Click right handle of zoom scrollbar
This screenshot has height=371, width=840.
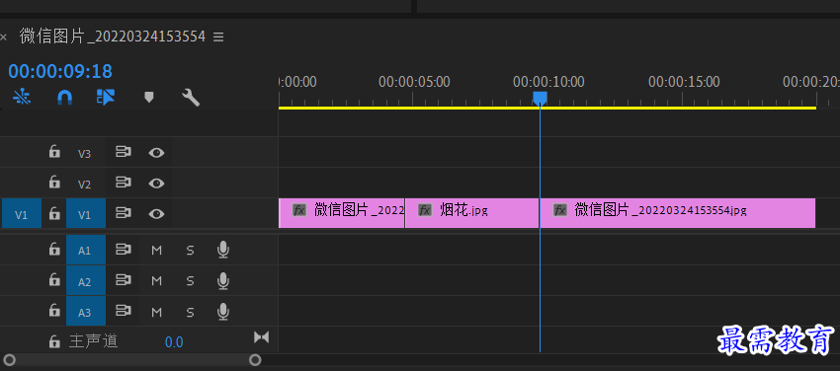(256, 360)
